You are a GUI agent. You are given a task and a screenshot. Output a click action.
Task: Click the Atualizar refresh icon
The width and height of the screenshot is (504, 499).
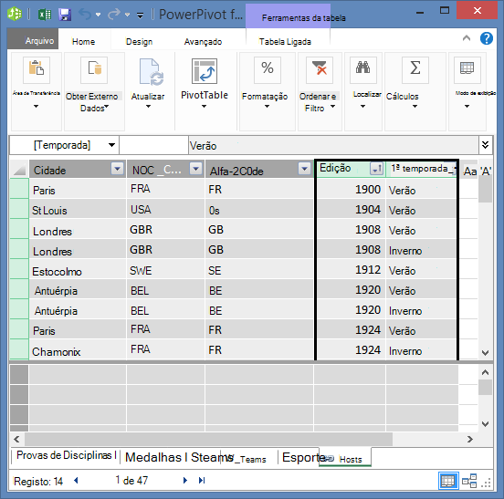point(151,72)
